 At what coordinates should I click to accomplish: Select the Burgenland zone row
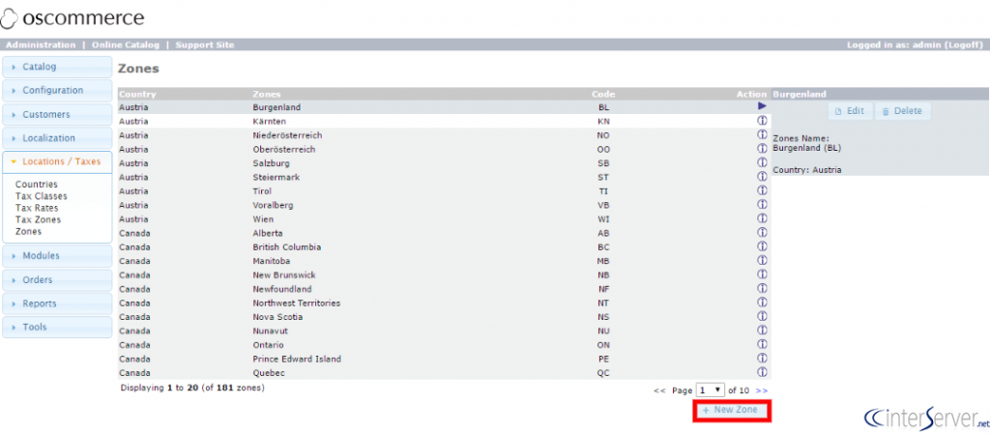pyautogui.click(x=443, y=106)
